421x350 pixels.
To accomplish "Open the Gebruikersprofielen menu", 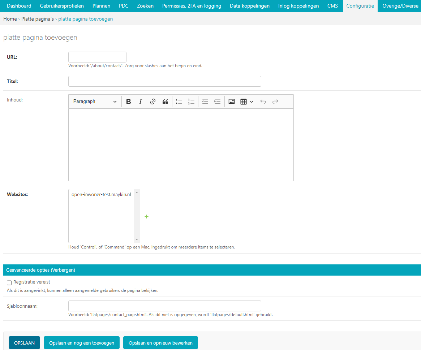I will click(62, 6).
